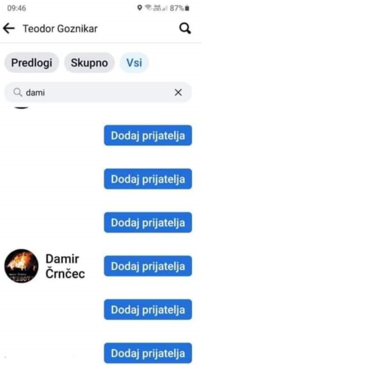Tap the Teodor Goznikar page title

[x=60, y=29]
